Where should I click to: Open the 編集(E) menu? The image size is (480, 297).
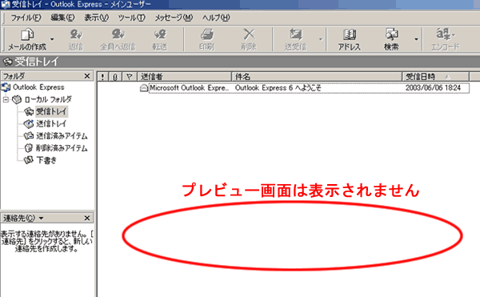click(62, 18)
